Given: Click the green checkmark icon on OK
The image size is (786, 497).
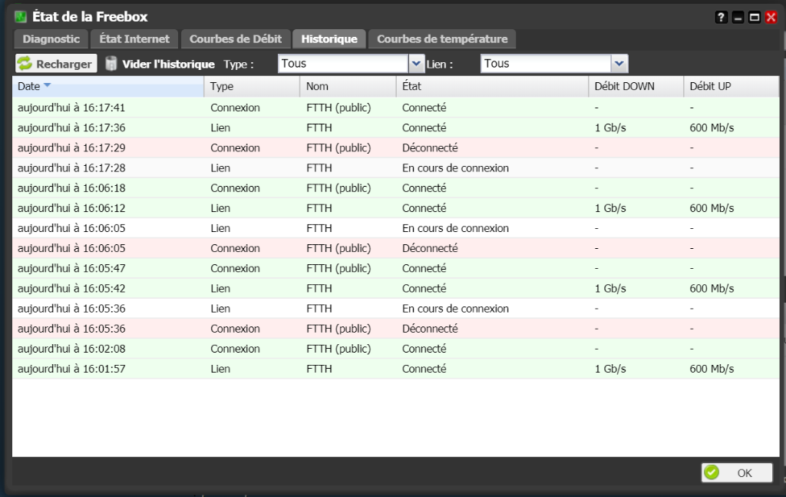Looking at the screenshot, I should point(712,472).
